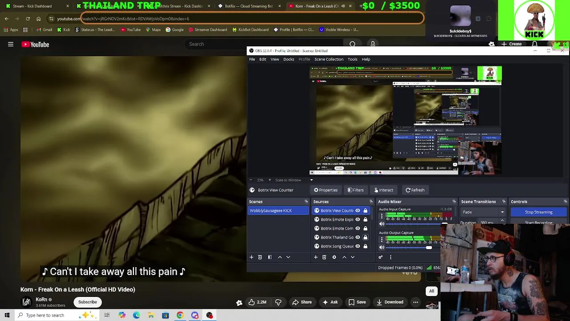Viewport: 570px width, 321px height.
Task: Switch to BotRix Cloud Streaming Bot tab
Action: (x=249, y=6)
